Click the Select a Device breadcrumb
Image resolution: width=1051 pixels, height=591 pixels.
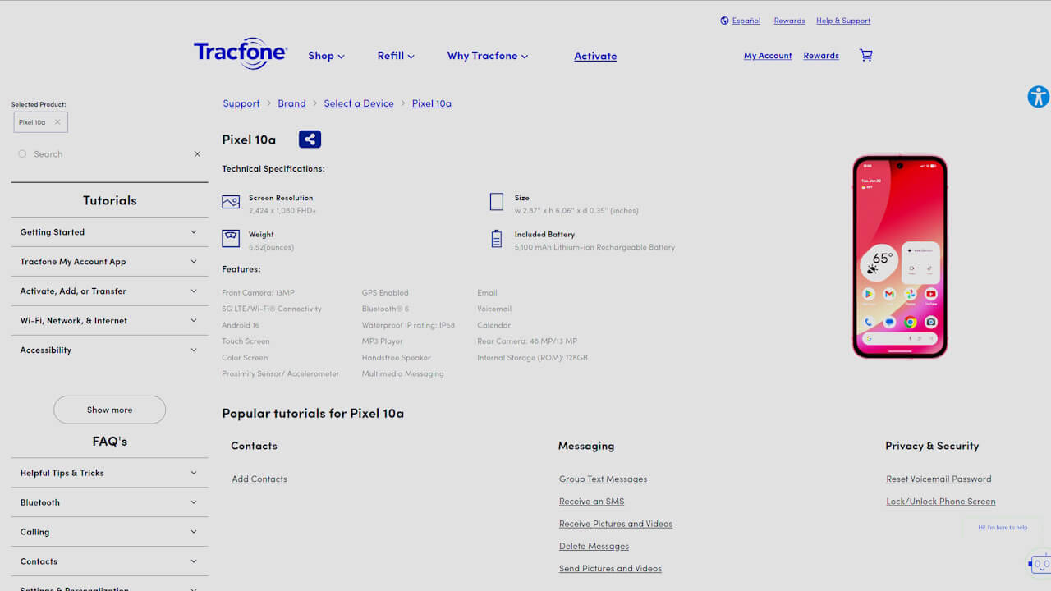pyautogui.click(x=359, y=103)
